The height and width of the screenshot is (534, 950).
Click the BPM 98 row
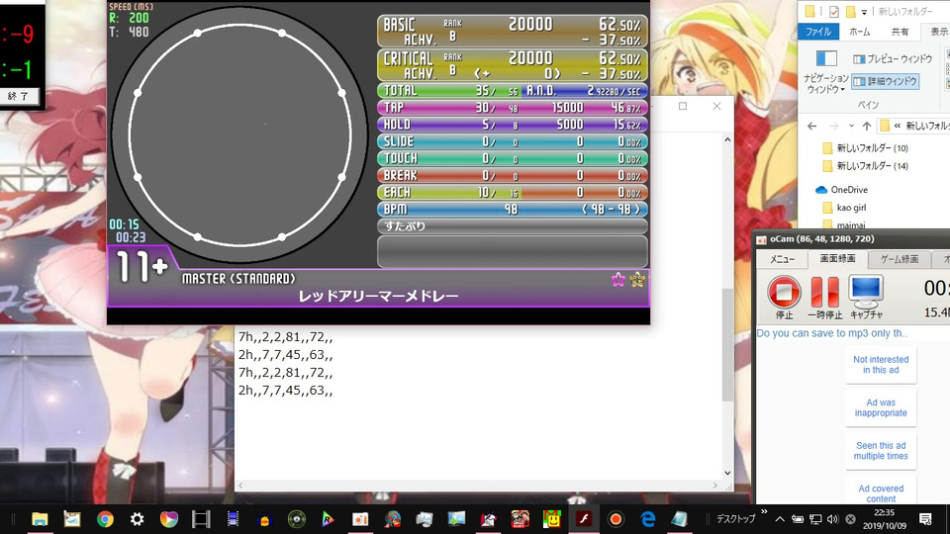[x=512, y=209]
